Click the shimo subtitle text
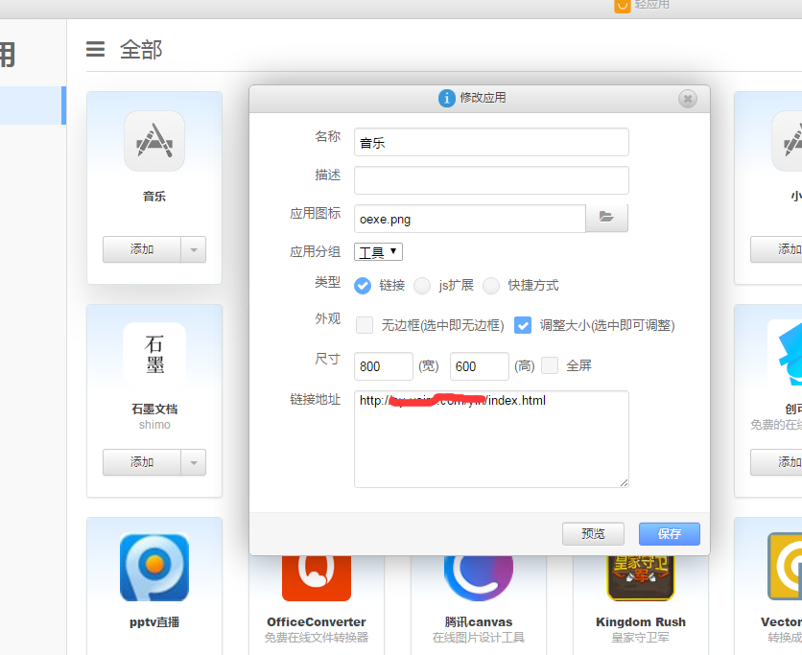The height and width of the screenshot is (655, 802). pos(154,425)
